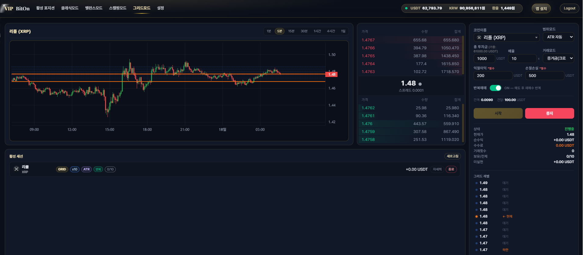Switch chart to 1시간 timeframe

[317, 31]
